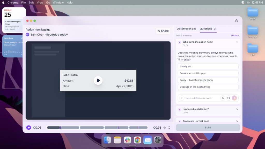
Task: Send answer with the pink arrow button
Action: [x=234, y=98]
